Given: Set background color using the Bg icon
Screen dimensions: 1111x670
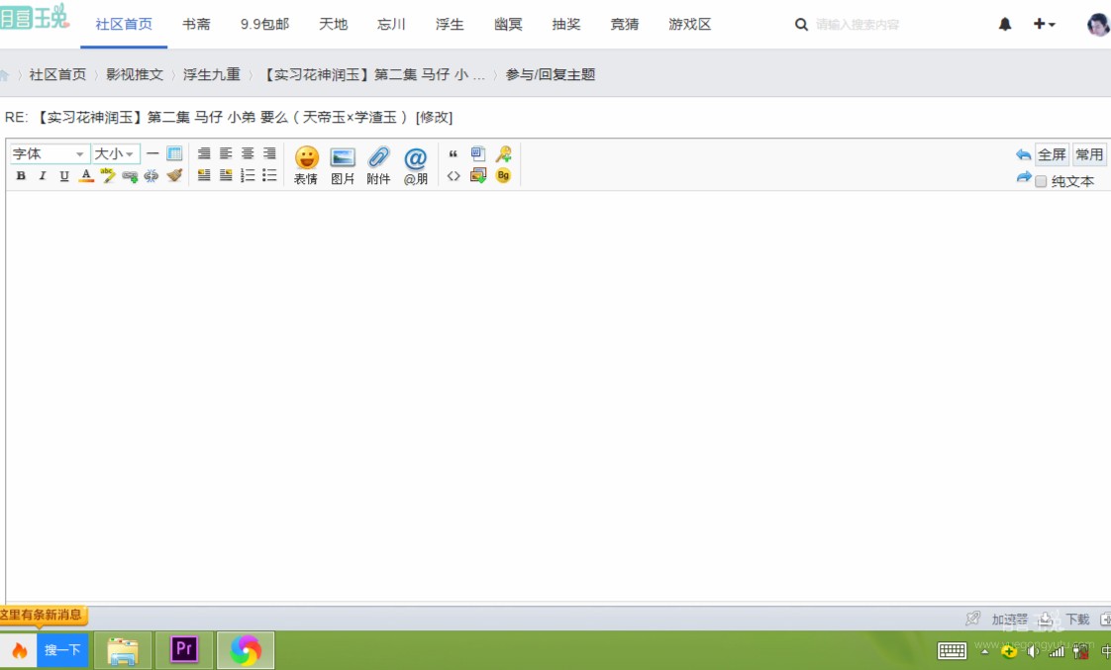Looking at the screenshot, I should pyautogui.click(x=502, y=175).
